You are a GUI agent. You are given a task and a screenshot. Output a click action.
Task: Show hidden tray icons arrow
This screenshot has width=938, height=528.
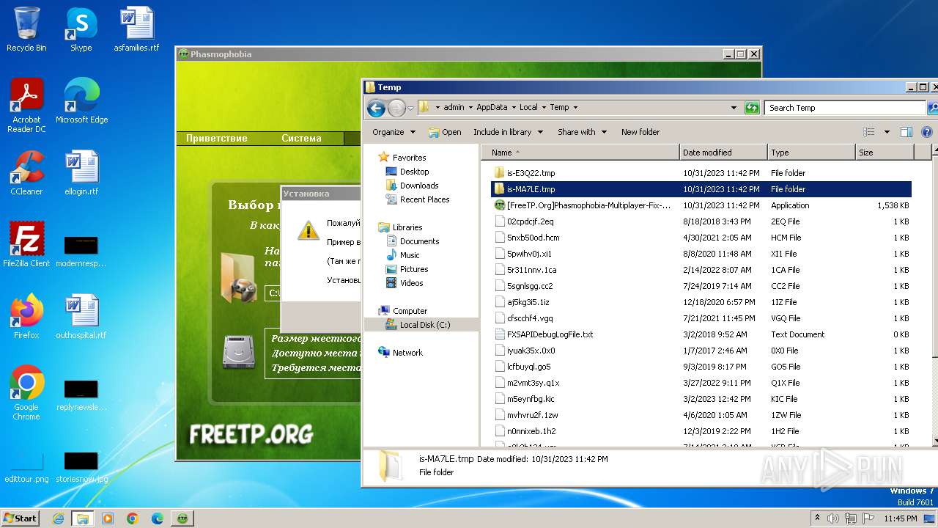(816, 518)
